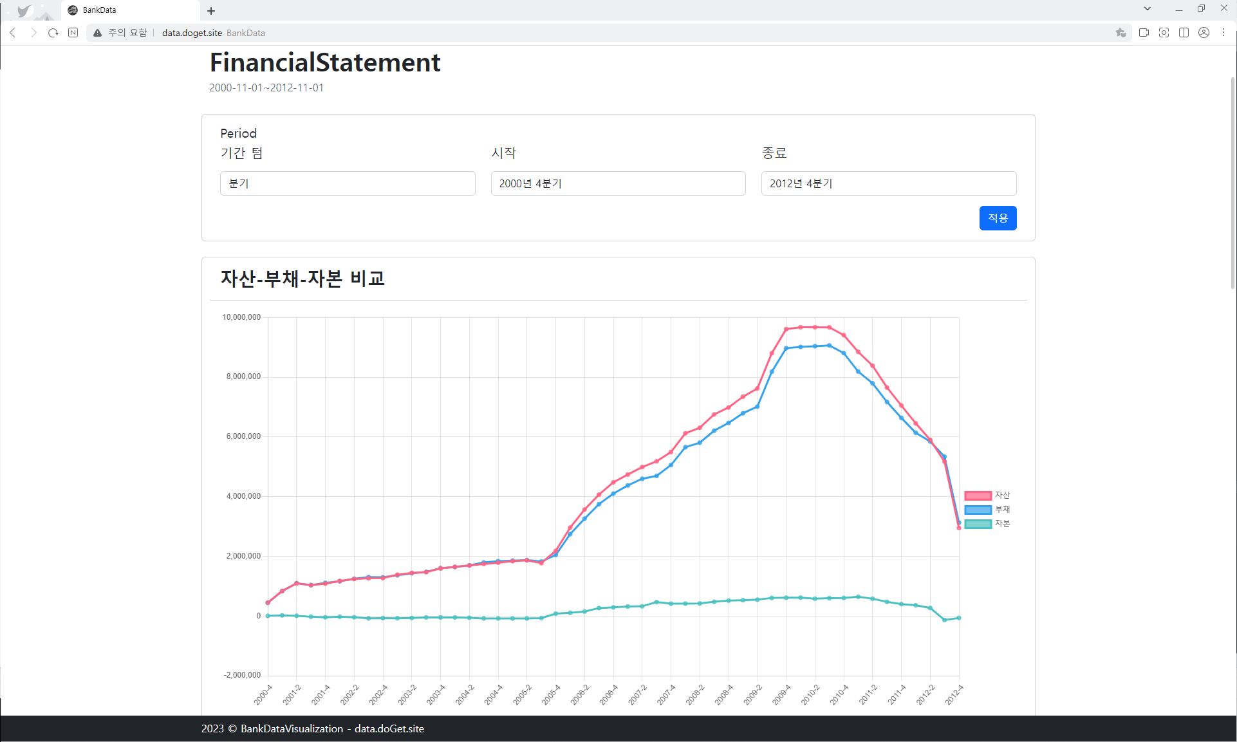Open end dropdown showing 2012년 4분기
Viewport: 1237px width, 742px height.
(888, 183)
